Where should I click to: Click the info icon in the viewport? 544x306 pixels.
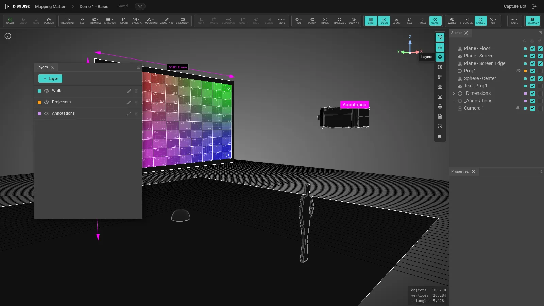(x=8, y=36)
